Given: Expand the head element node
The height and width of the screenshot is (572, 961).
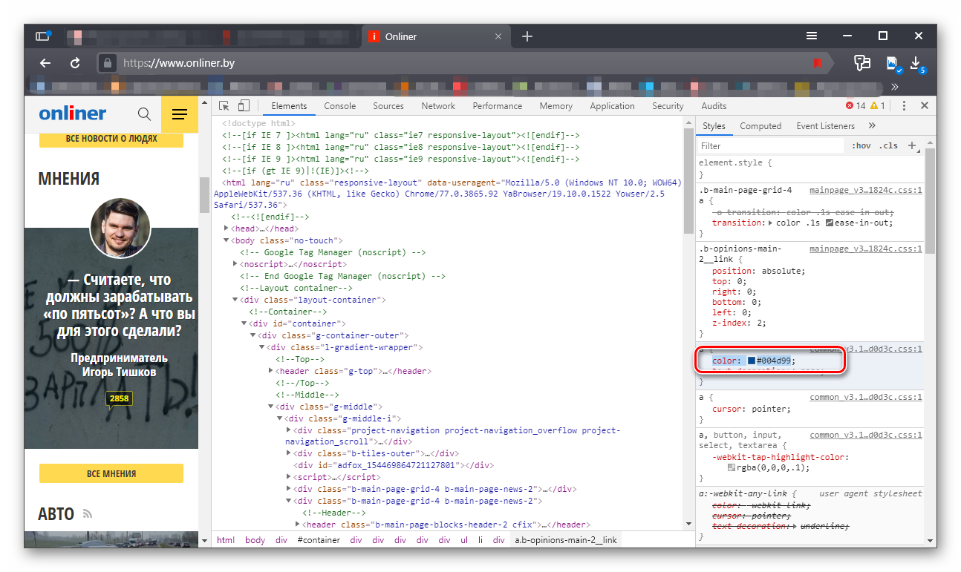Looking at the screenshot, I should click(227, 229).
